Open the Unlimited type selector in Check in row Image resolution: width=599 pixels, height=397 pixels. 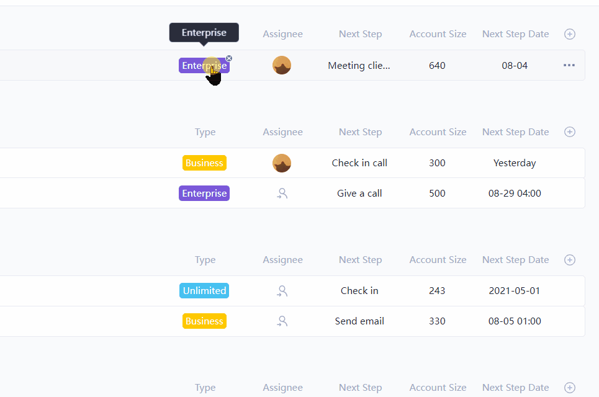click(204, 290)
